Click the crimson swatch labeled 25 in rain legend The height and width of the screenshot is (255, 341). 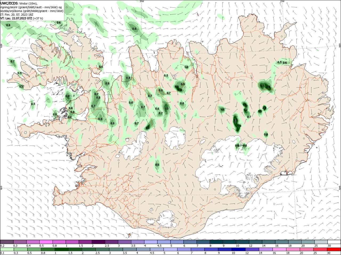coord(320,249)
